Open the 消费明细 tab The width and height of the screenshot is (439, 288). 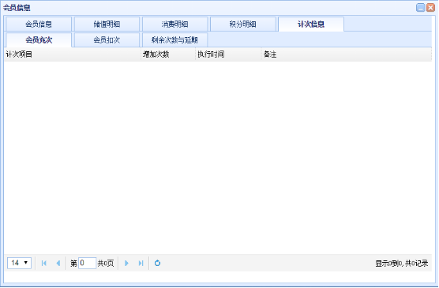[174, 24]
